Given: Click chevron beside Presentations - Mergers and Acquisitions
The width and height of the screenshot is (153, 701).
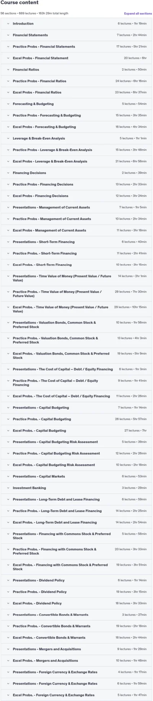Looking at the screenshot, I should tap(8, 649).
